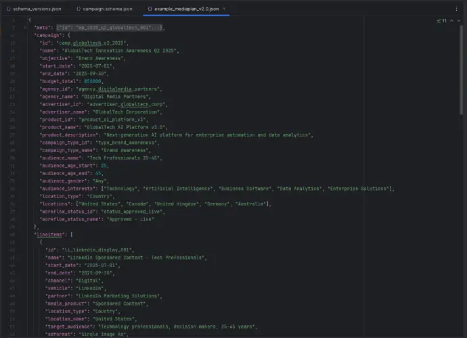Click the campaign "objective" key
Image resolution: width=467 pixels, height=338 pixels.
[55, 58]
